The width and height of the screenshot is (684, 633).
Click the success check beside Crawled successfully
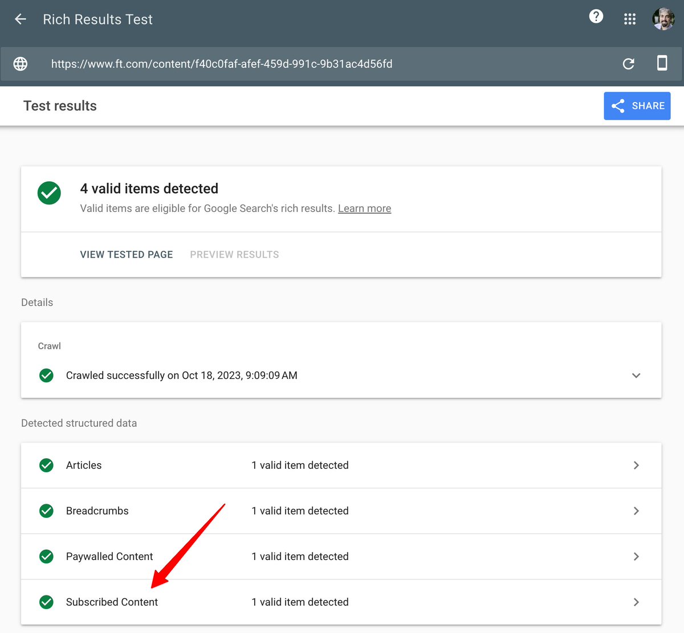[x=46, y=375]
